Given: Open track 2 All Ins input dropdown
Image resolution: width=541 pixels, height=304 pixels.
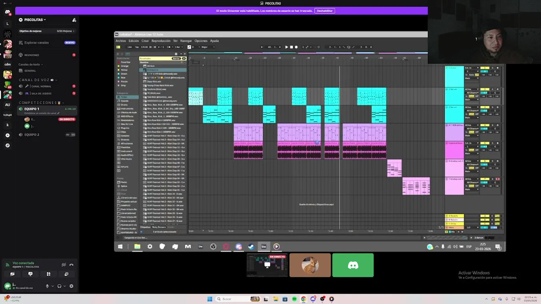Looking at the screenshot, I should click(472, 90).
